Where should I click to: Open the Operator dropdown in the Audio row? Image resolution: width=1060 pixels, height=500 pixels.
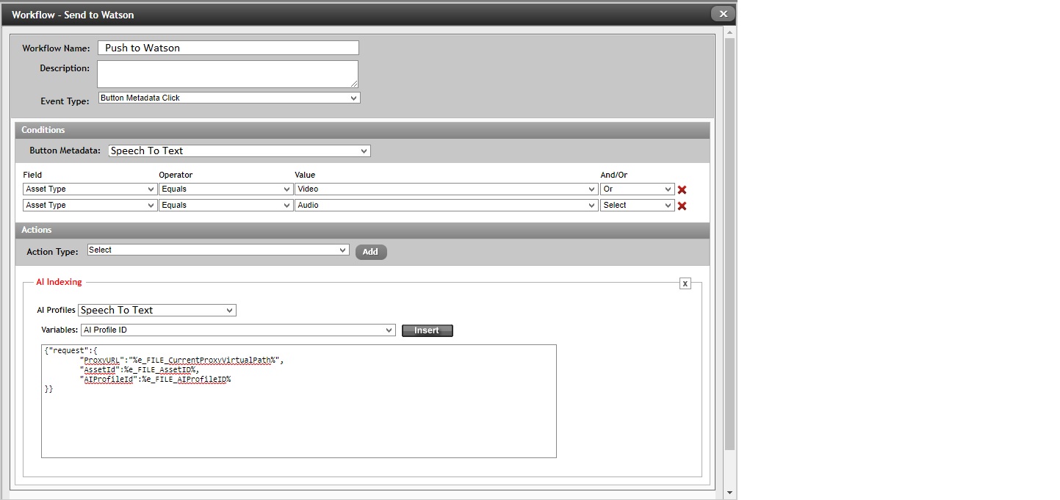(226, 205)
